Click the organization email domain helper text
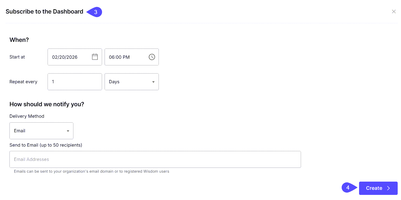Viewport: 401px width, 200px height. (91, 171)
